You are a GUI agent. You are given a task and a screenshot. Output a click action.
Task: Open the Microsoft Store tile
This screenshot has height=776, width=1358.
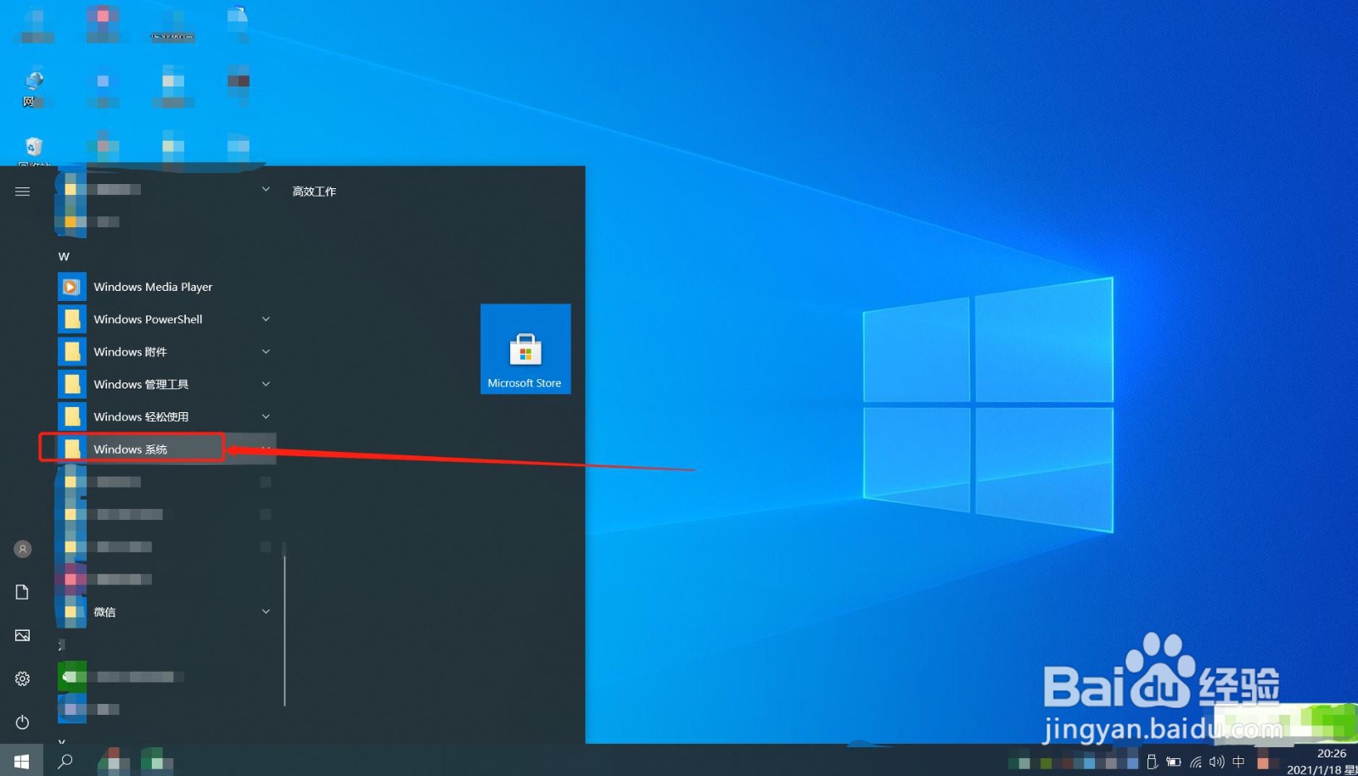pos(525,349)
